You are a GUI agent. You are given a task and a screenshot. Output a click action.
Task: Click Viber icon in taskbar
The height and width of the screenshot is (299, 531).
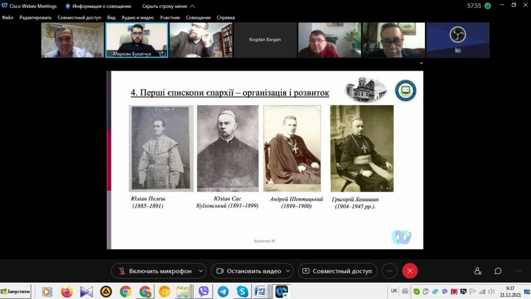click(203, 292)
